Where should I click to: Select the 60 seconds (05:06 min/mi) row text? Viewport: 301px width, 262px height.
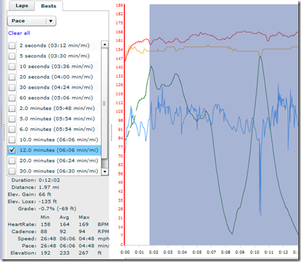(56, 98)
